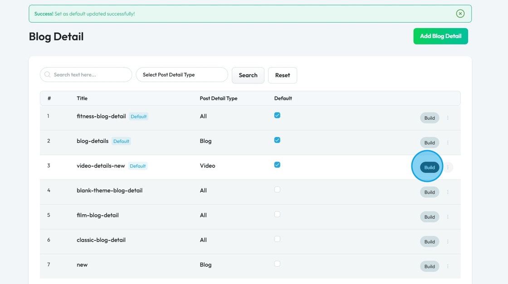Click the Add Blog Detail button
Image resolution: width=508 pixels, height=284 pixels.
(x=440, y=36)
